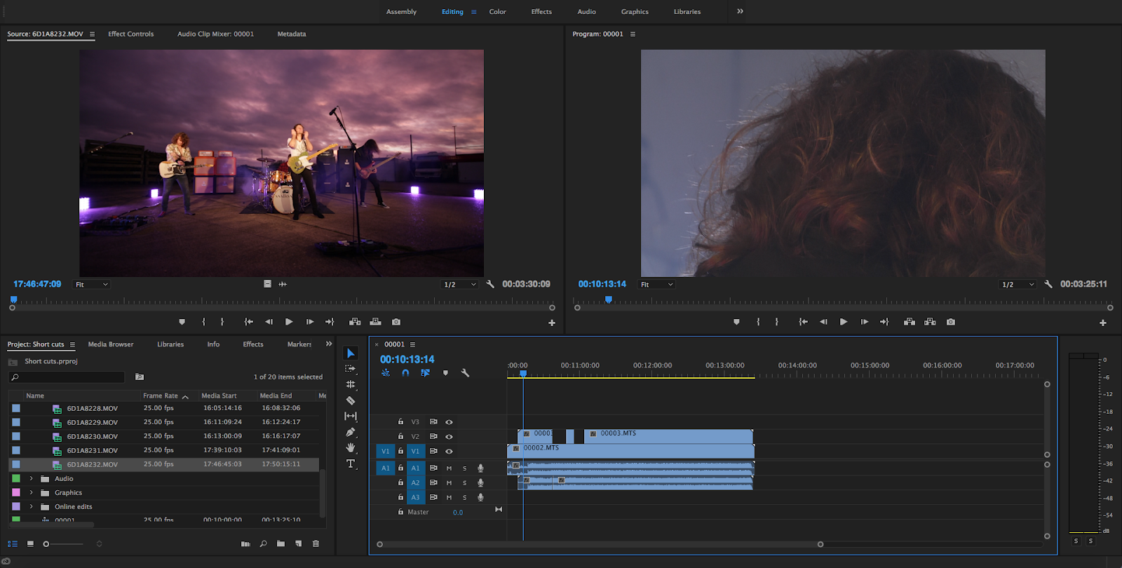The image size is (1122, 568).
Task: Solo audio track A2
Action: point(464,482)
